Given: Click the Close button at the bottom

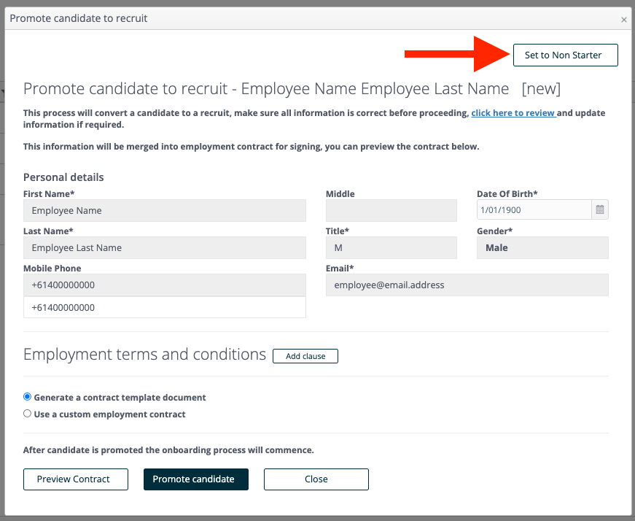Looking at the screenshot, I should (316, 479).
